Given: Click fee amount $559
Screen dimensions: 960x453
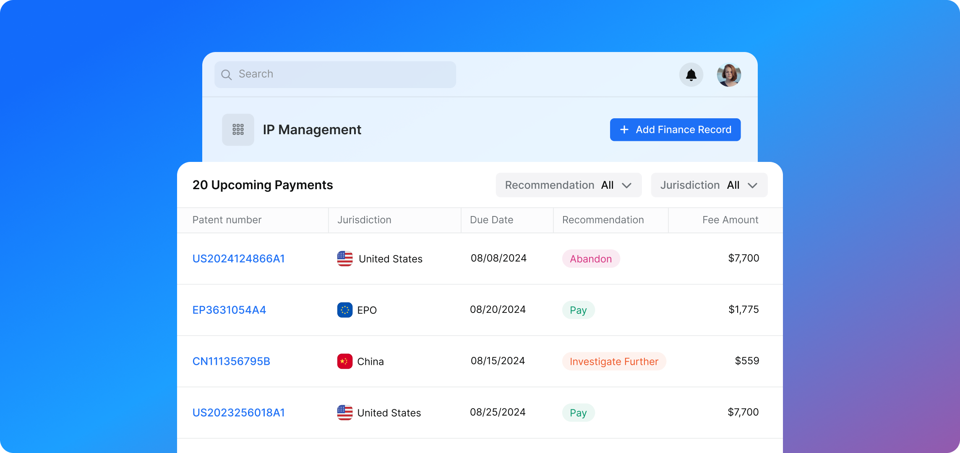Looking at the screenshot, I should tap(747, 361).
